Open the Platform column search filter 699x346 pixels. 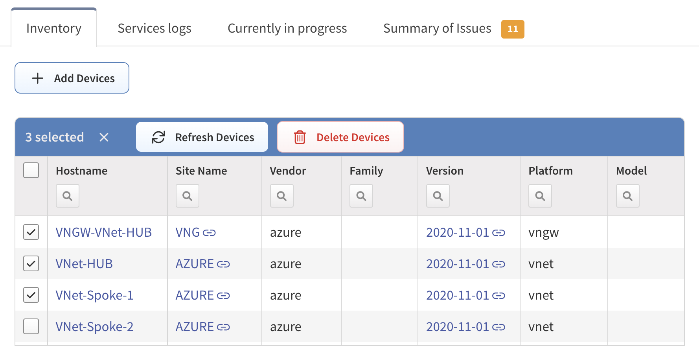tap(540, 196)
